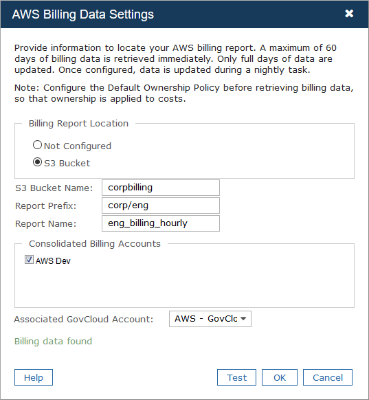Click the 'Consolidated Billing Accounts' group label
This screenshot has height=400, width=369.
point(95,243)
